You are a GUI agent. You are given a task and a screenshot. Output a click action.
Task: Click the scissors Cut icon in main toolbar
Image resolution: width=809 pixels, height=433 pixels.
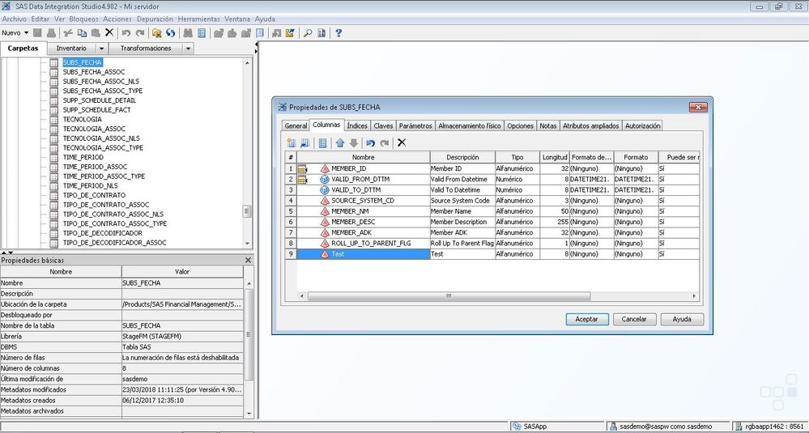pyautogui.click(x=69, y=33)
